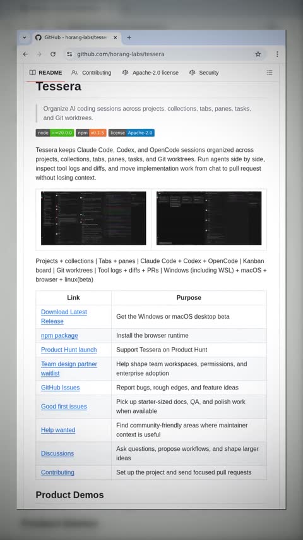
Task: Open a new tab with the plus icon
Action: pyautogui.click(x=129, y=37)
